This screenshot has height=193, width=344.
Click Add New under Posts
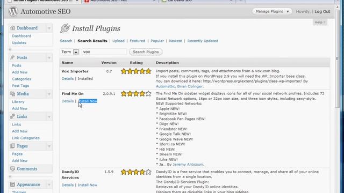(x=20, y=72)
